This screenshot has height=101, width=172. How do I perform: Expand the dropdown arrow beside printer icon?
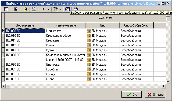click(x=39, y=9)
